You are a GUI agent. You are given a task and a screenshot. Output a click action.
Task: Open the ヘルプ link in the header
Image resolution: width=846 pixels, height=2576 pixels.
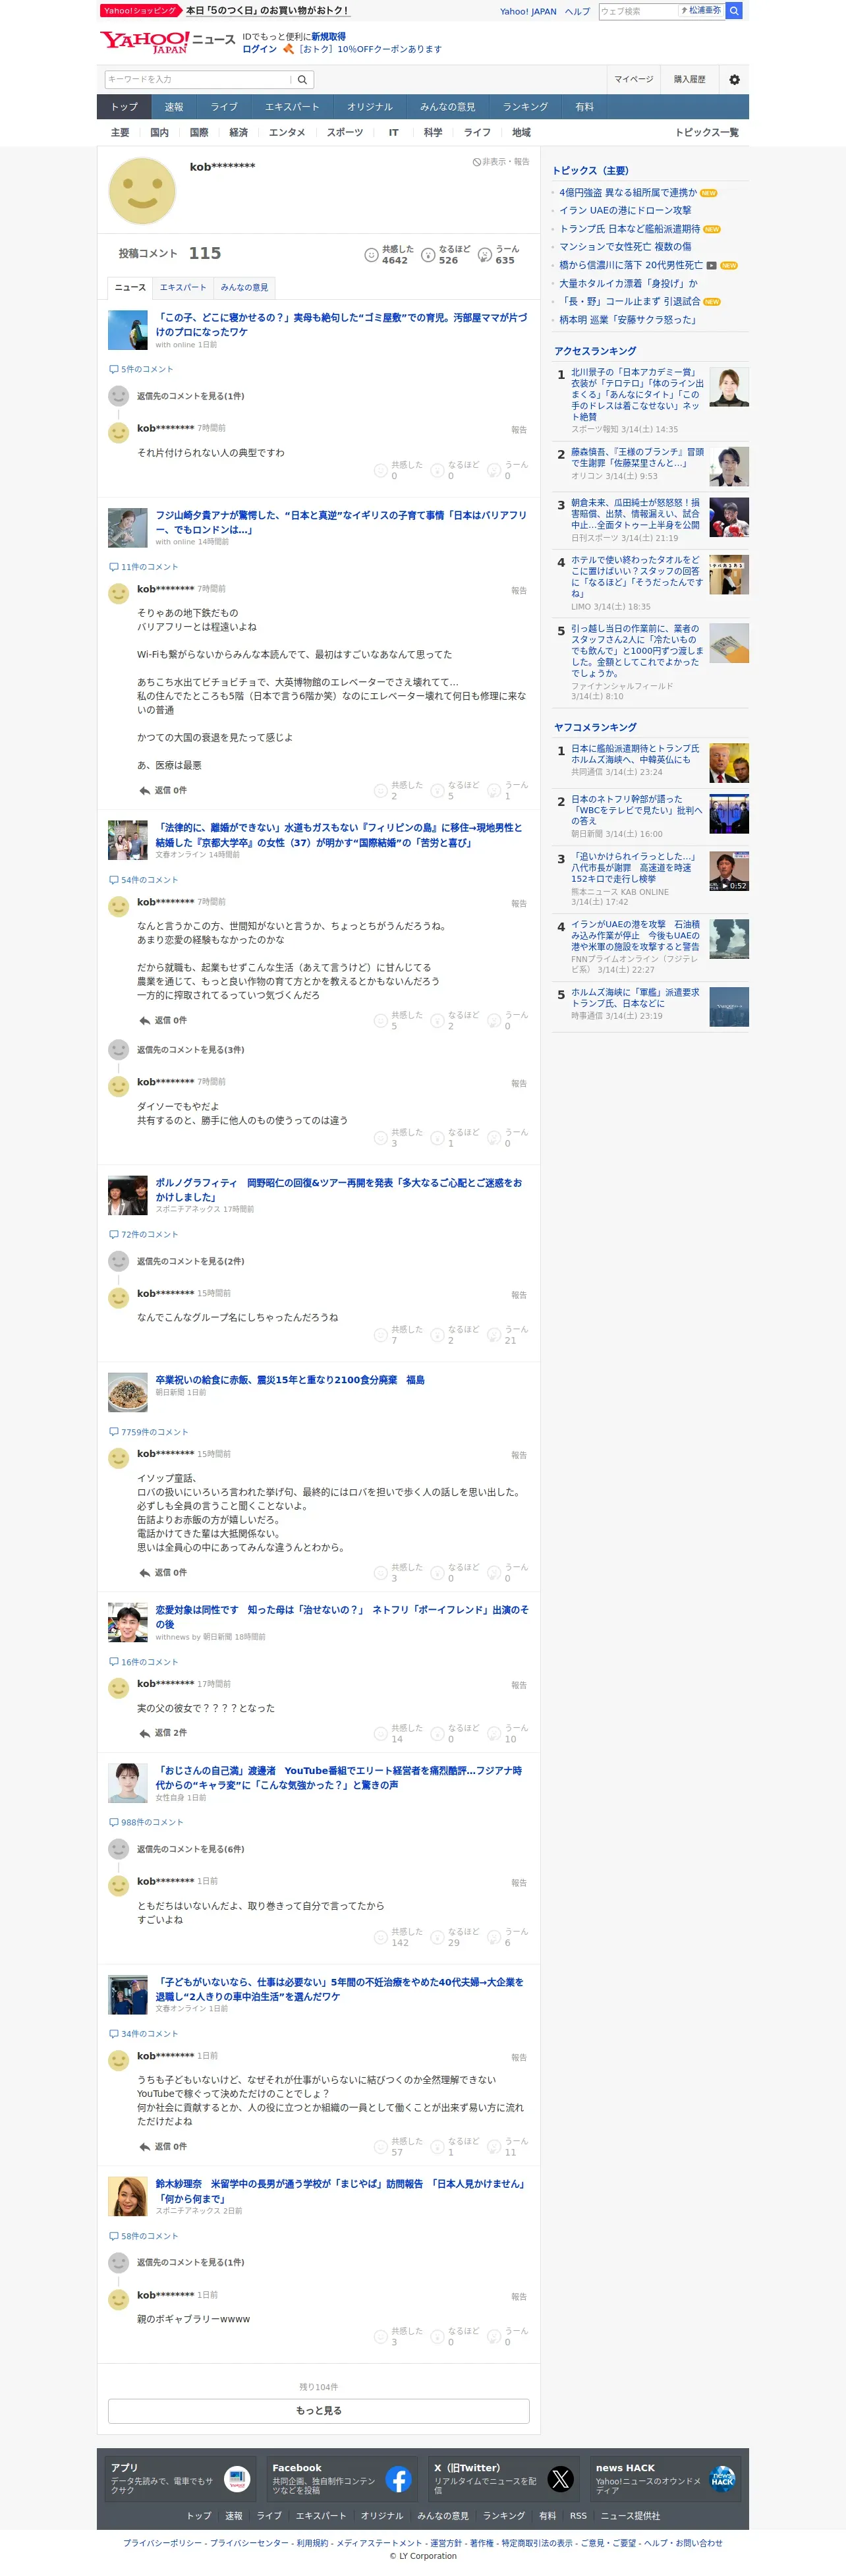577,12
